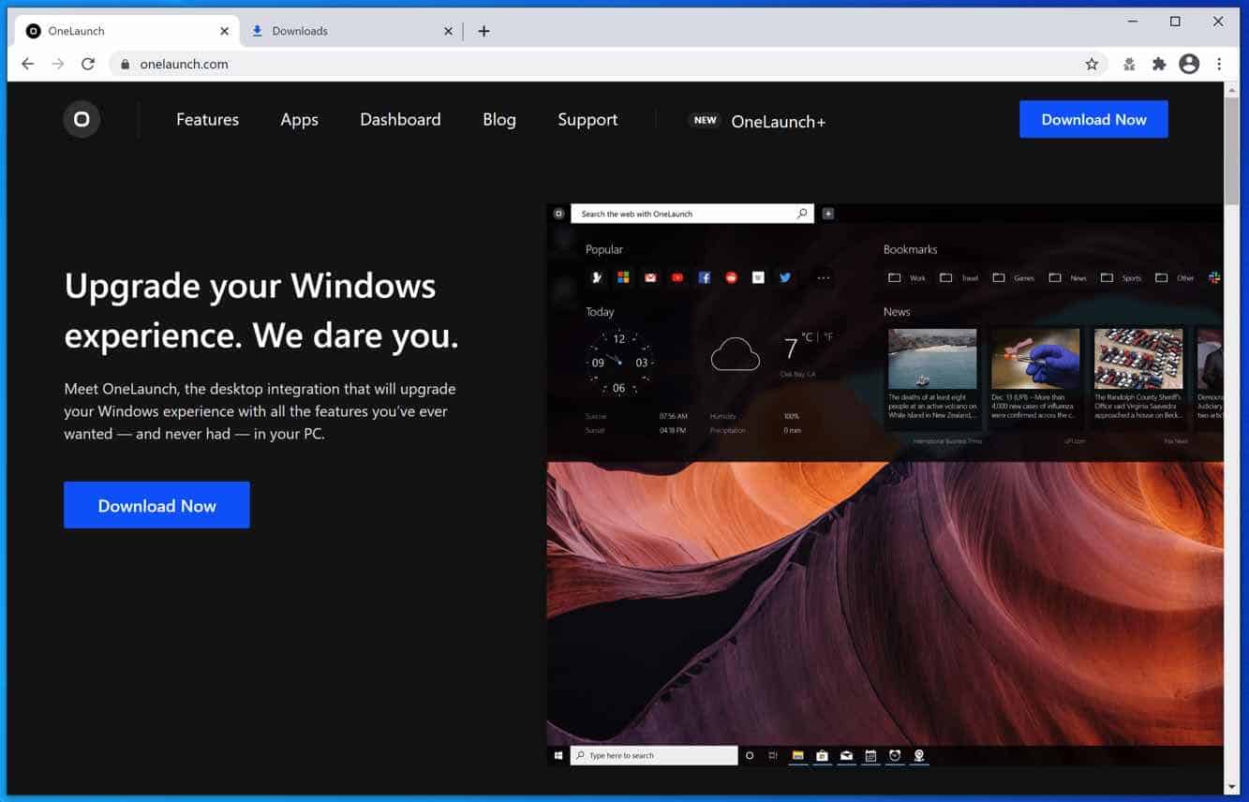
Task: Click the page scrollbar down arrow
Action: coord(1231,787)
